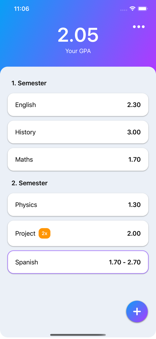Select the 2. Semester header
Image resolution: width=156 pixels, height=339 pixels.
click(30, 183)
